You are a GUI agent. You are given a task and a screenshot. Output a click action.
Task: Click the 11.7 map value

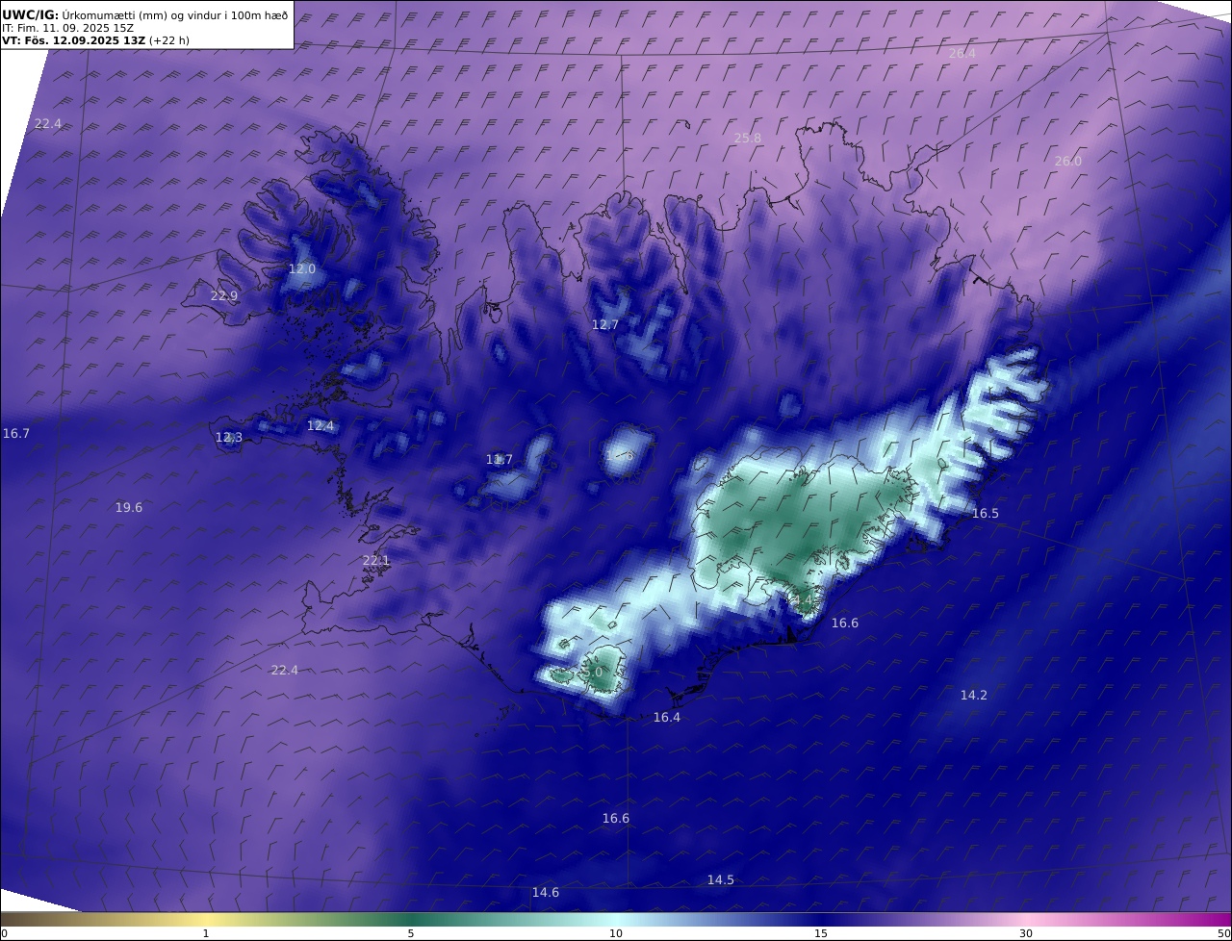tap(500, 459)
